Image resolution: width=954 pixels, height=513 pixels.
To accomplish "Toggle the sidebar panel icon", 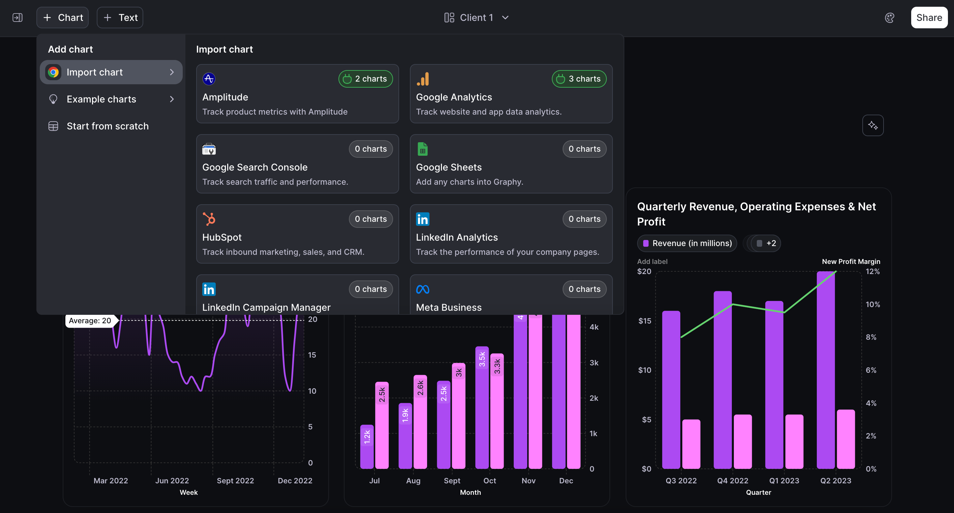I will (18, 18).
